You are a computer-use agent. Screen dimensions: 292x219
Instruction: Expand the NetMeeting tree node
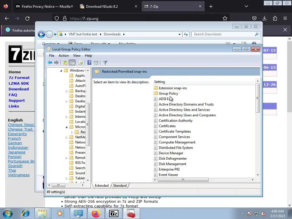[x=66, y=137]
